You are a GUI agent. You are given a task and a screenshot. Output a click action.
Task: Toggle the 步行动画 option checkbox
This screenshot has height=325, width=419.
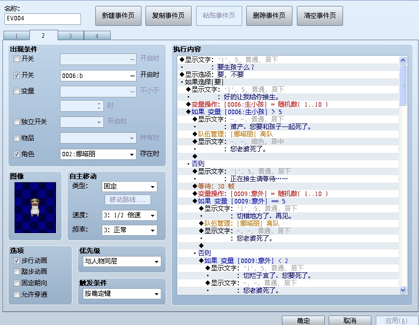point(16,260)
